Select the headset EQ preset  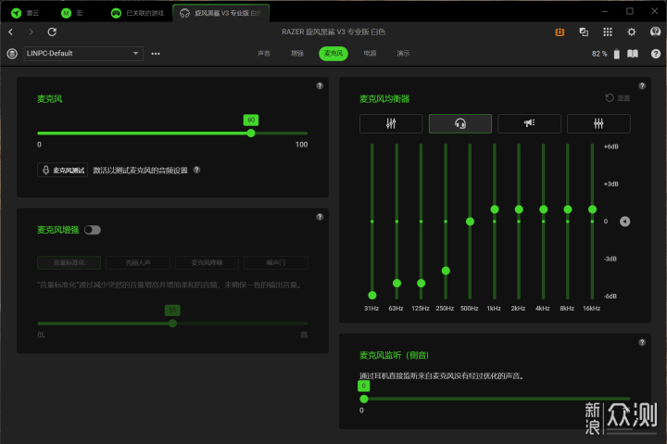[460, 124]
